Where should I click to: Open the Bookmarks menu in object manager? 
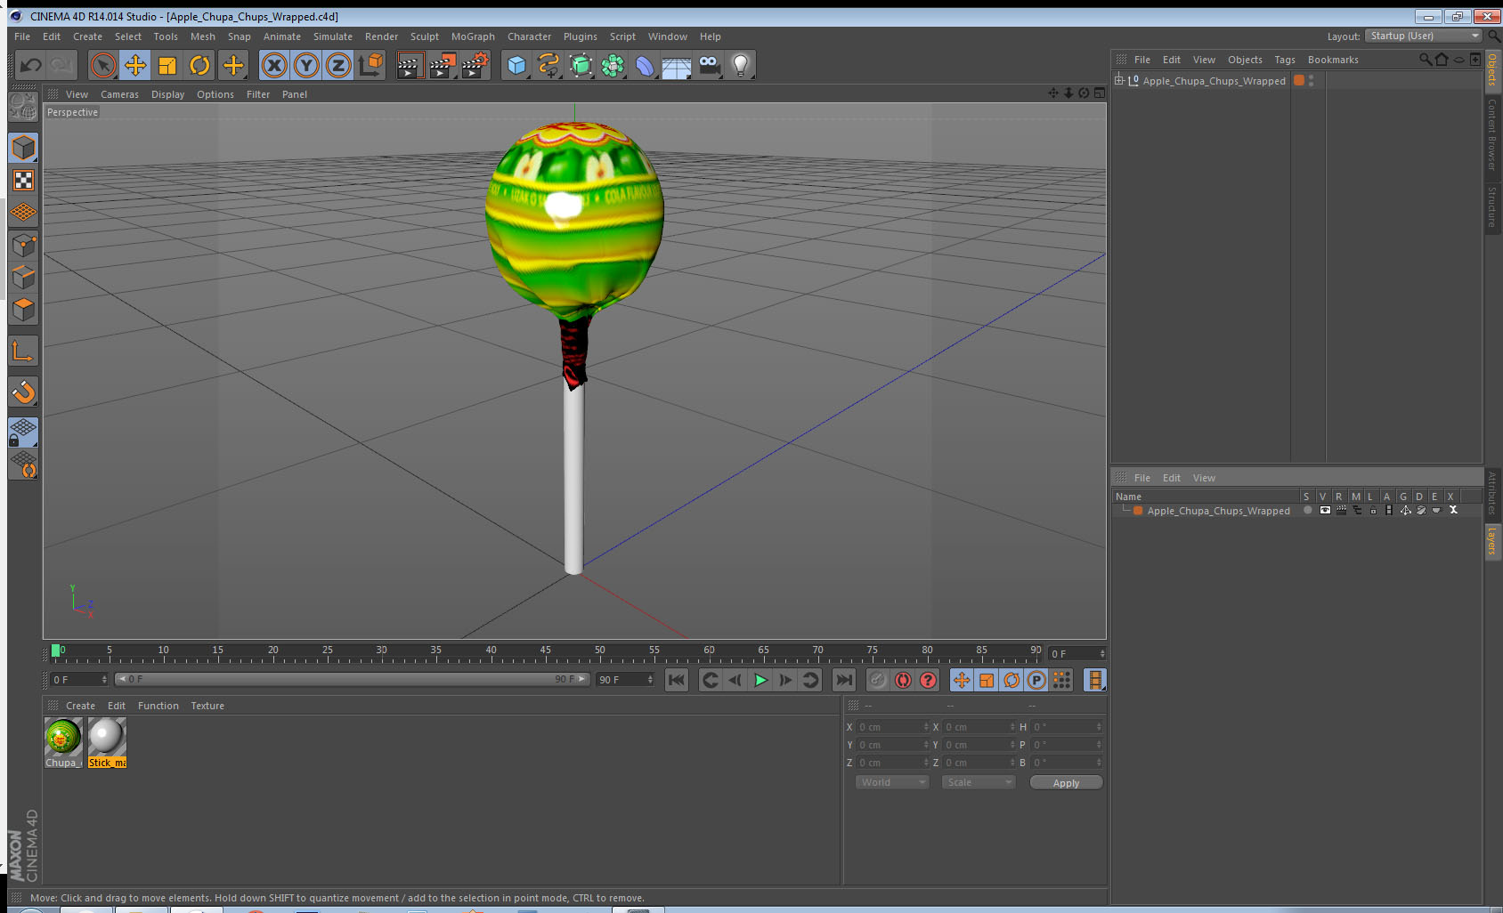pyautogui.click(x=1333, y=60)
